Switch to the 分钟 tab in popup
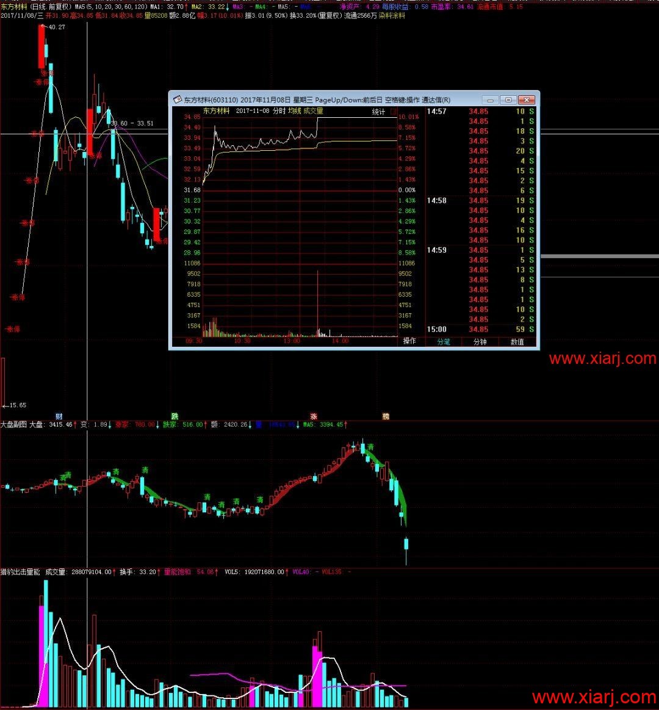 pos(480,342)
